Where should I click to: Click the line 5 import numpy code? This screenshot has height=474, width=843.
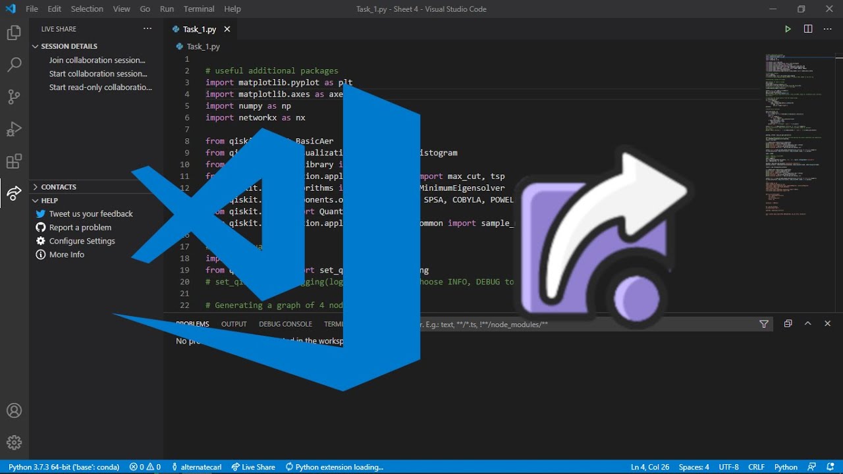tap(248, 106)
